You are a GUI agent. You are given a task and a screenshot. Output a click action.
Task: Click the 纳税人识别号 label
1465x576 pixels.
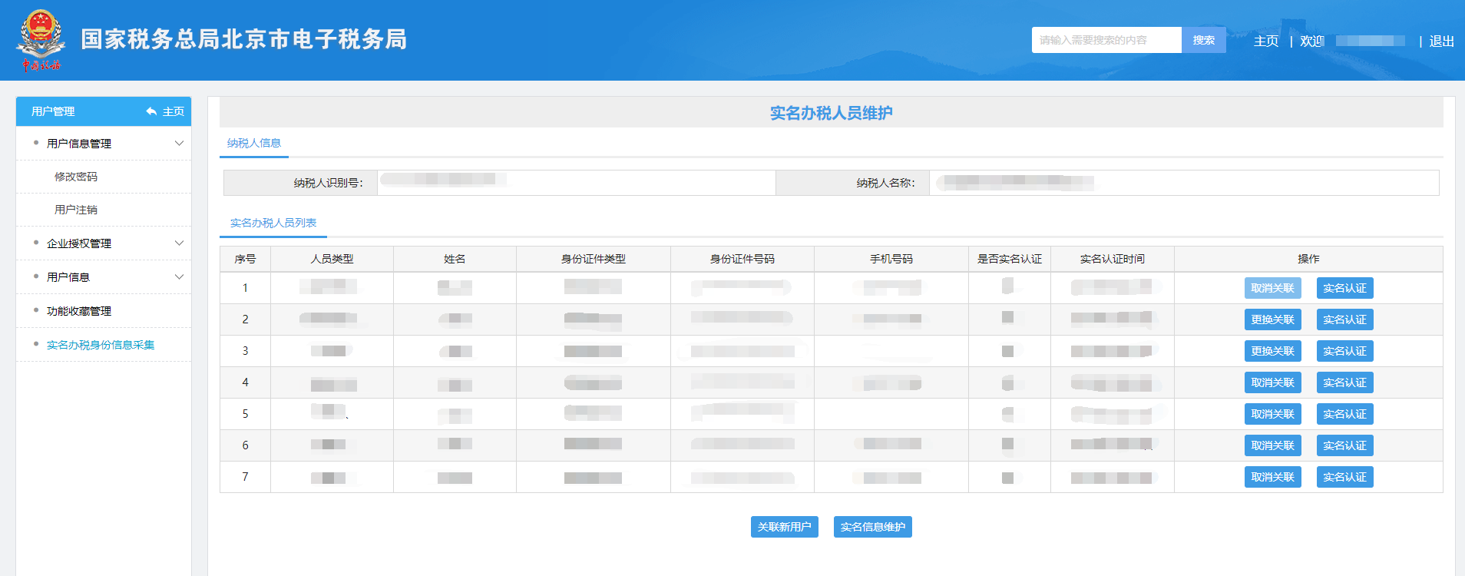pyautogui.click(x=328, y=183)
